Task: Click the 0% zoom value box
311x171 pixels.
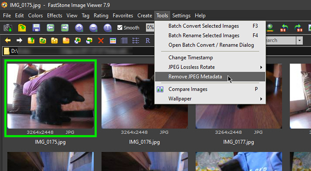Action: (x=150, y=27)
